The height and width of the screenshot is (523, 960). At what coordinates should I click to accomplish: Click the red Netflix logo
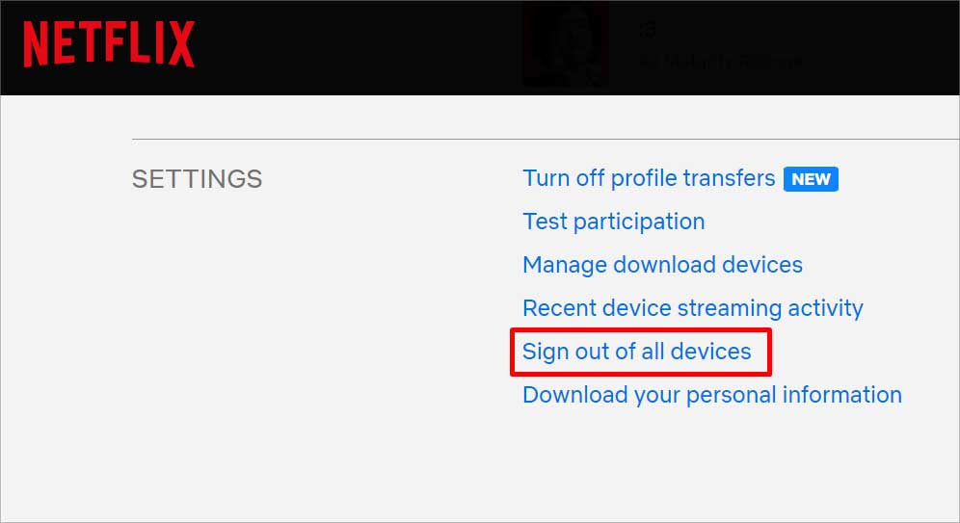point(109,44)
